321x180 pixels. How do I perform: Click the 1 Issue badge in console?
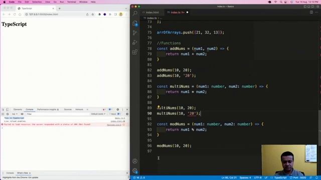115,114
